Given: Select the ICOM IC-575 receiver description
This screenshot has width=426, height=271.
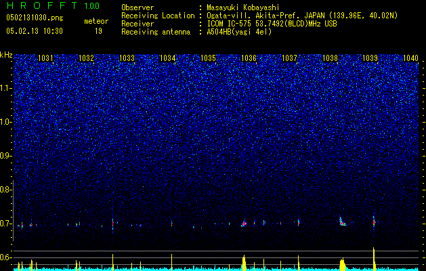Looking at the screenshot, I should click(x=272, y=24).
